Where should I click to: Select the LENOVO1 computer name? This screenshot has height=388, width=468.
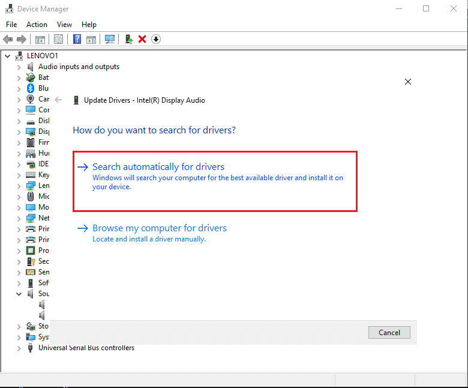[x=42, y=56]
